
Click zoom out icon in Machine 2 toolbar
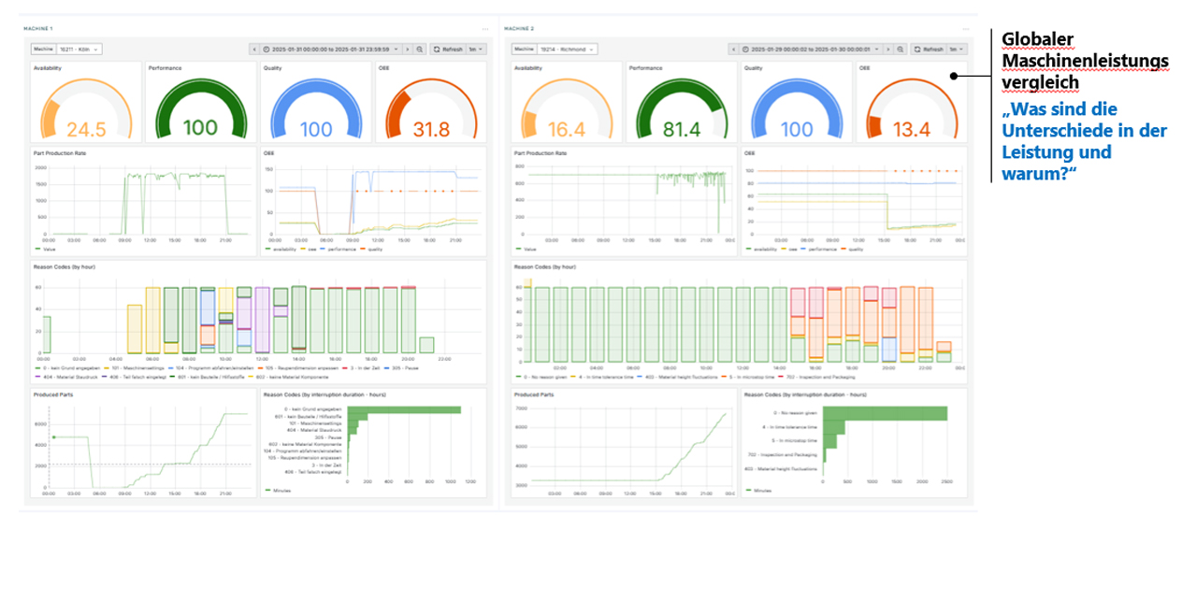coord(900,49)
